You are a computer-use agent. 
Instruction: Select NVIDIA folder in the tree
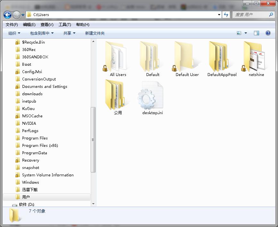[29, 123]
